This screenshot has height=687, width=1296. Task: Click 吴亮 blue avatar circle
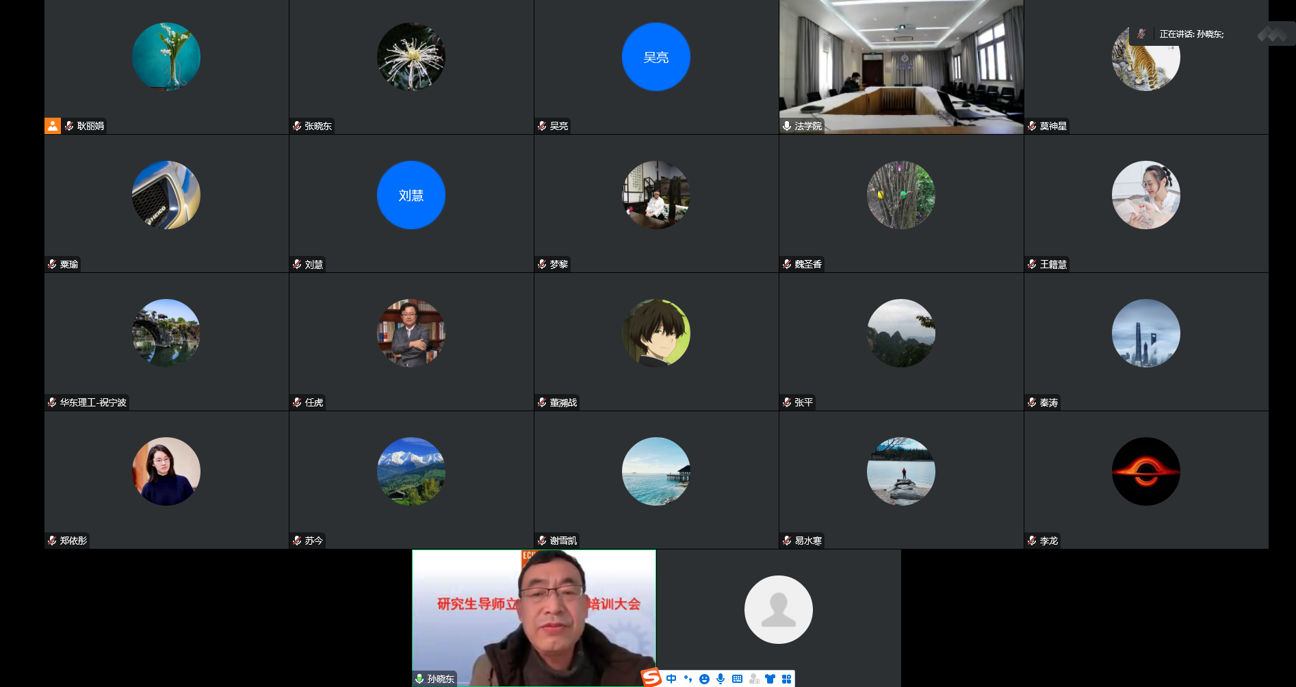pos(656,57)
